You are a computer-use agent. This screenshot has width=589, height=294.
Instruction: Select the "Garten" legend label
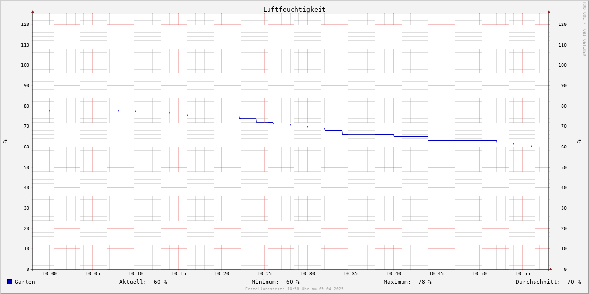click(x=25, y=282)
